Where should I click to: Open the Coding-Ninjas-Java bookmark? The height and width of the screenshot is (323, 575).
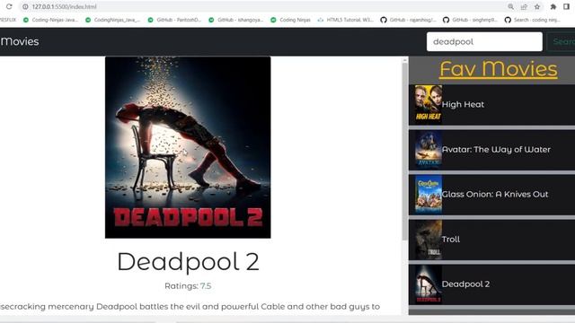(50, 20)
